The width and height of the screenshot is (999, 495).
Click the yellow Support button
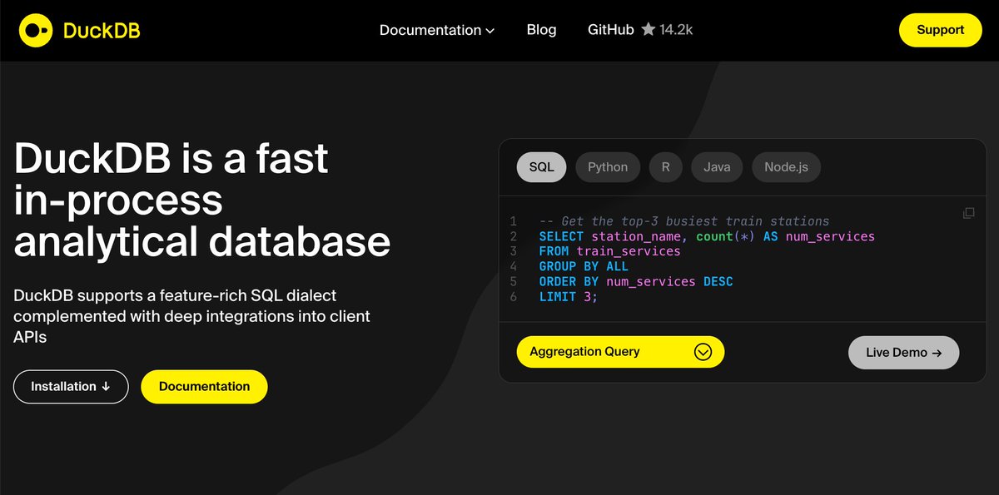(x=941, y=30)
